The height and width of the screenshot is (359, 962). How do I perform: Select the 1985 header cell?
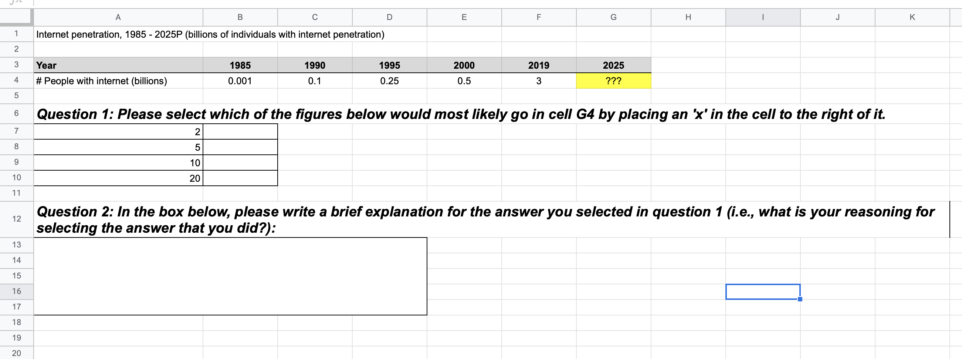pos(240,65)
